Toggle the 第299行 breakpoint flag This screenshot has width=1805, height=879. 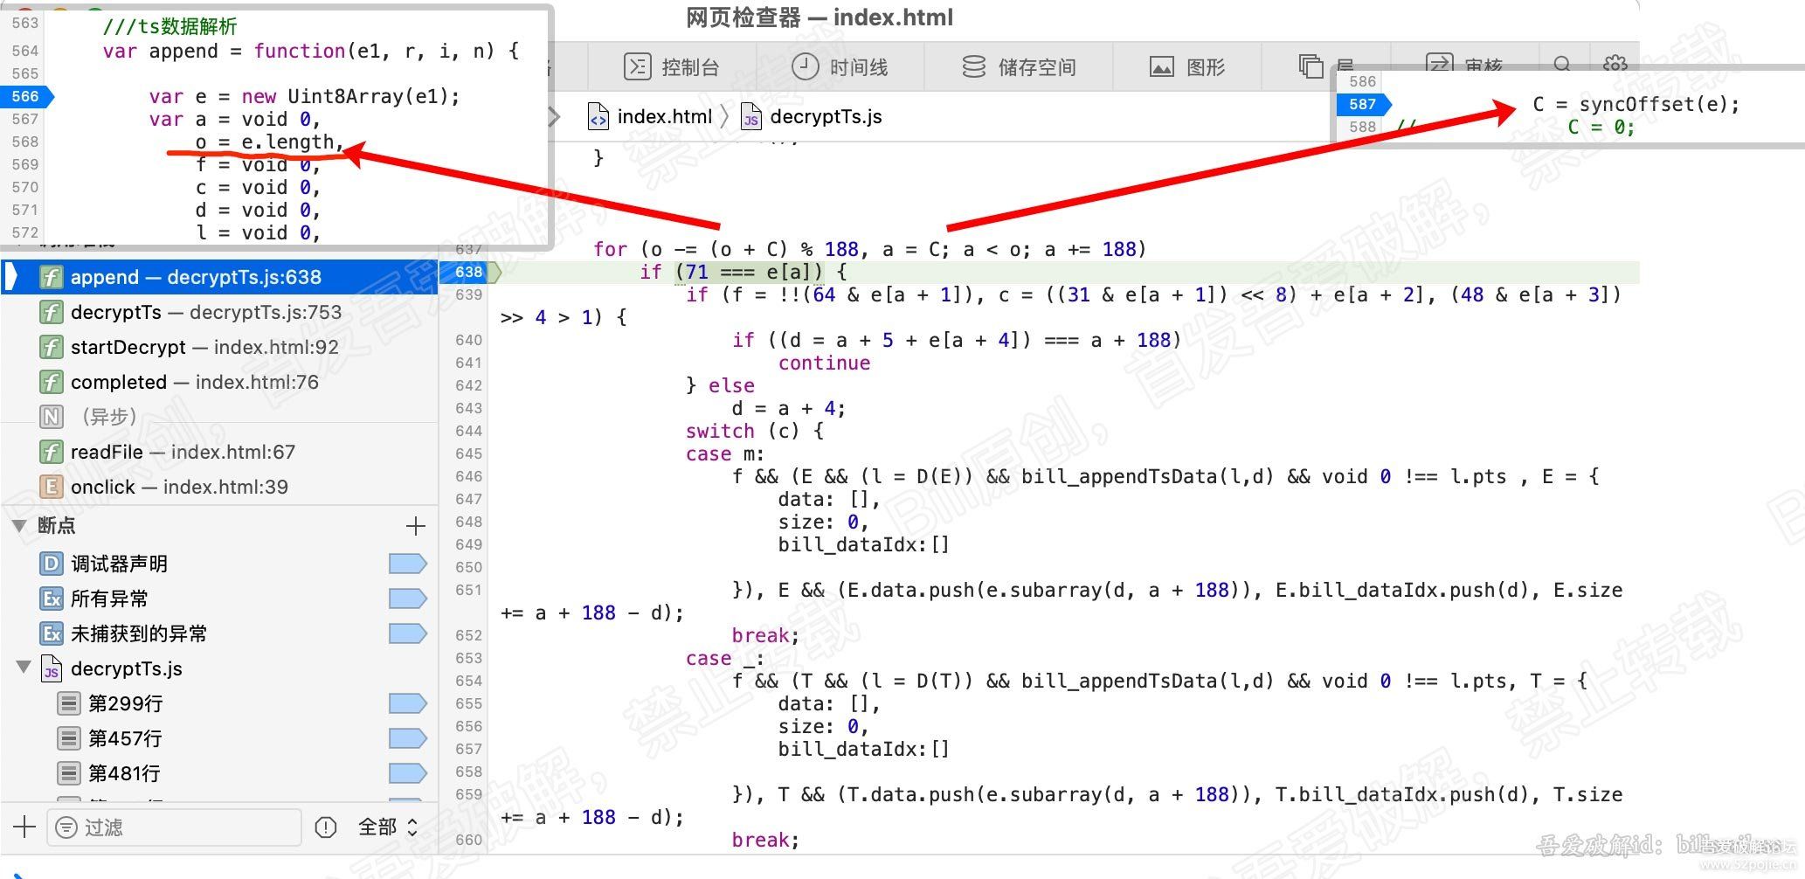(x=407, y=703)
